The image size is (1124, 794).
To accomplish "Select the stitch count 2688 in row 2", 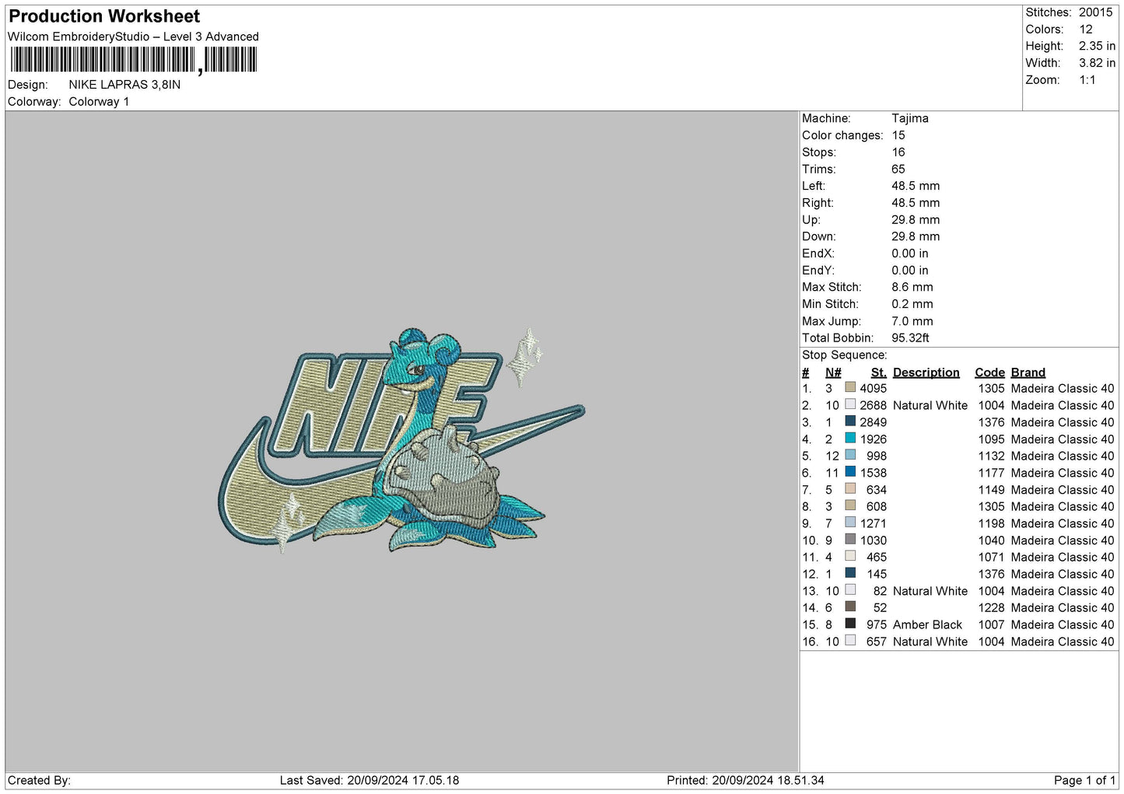I will pos(874,405).
